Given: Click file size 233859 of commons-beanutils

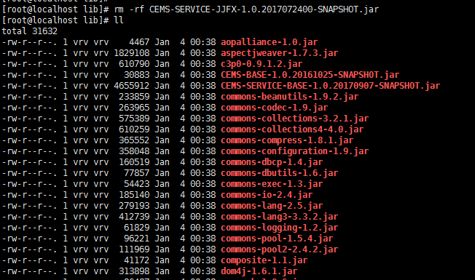Looking at the screenshot, I should [x=134, y=97].
